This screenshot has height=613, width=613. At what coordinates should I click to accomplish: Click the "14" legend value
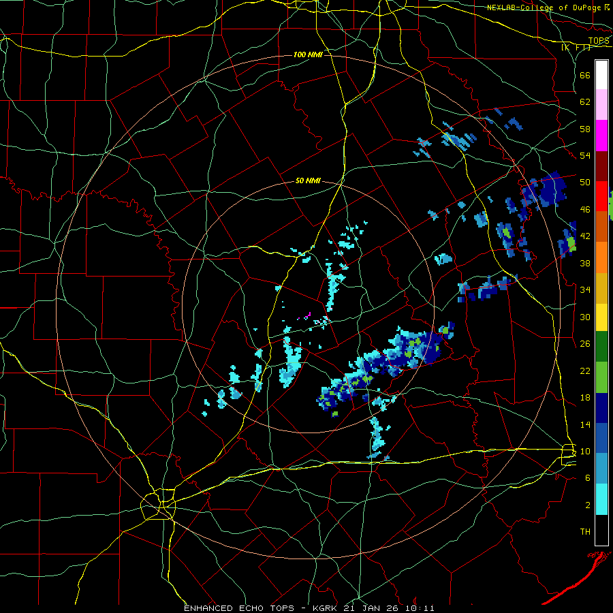pos(585,424)
